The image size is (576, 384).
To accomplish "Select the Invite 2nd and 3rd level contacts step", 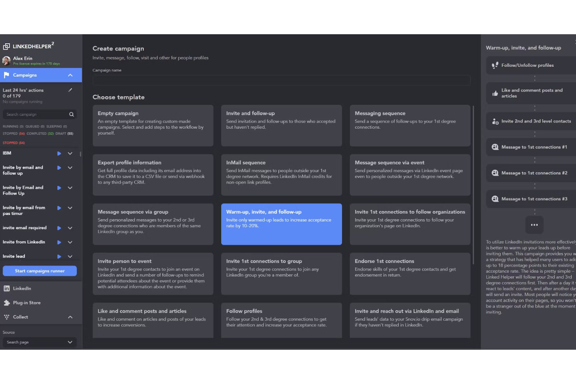I will tap(531, 121).
